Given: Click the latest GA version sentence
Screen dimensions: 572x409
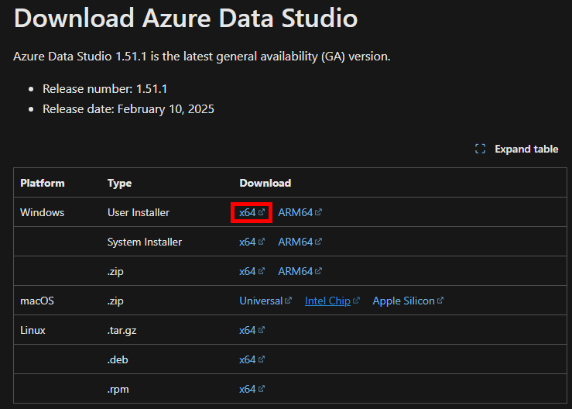Looking at the screenshot, I should pos(202,57).
